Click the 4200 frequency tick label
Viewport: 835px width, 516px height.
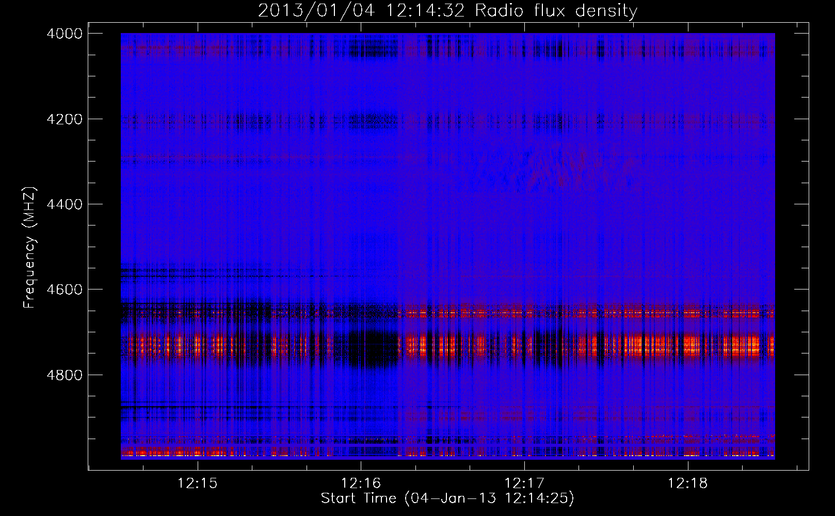point(64,119)
